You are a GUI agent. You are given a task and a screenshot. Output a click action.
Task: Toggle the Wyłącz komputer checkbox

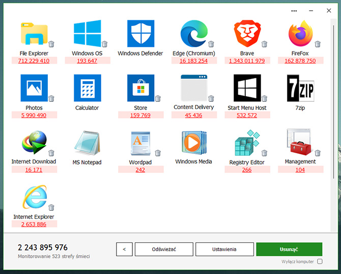click(320, 261)
